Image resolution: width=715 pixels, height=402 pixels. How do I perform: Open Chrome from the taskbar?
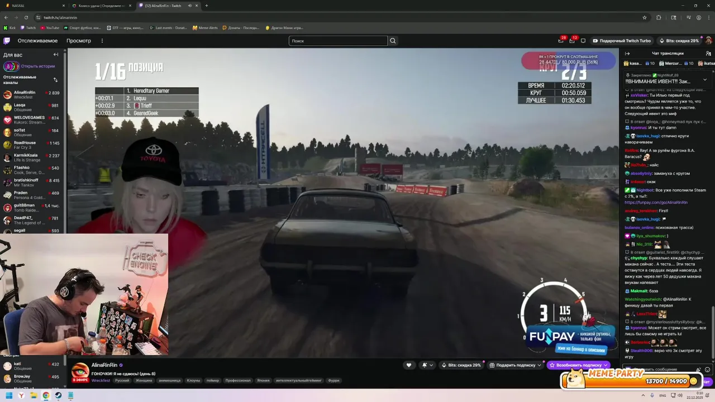pos(46,395)
